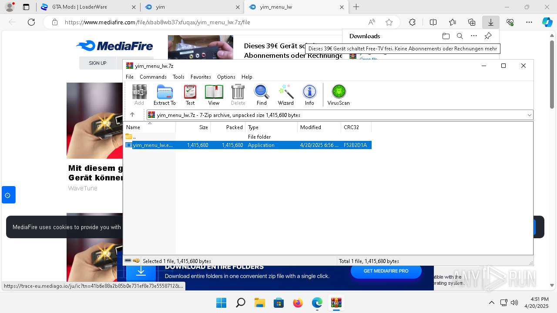The width and height of the screenshot is (557, 313).
Task: Toggle Edge split screen icon
Action: [433, 22]
